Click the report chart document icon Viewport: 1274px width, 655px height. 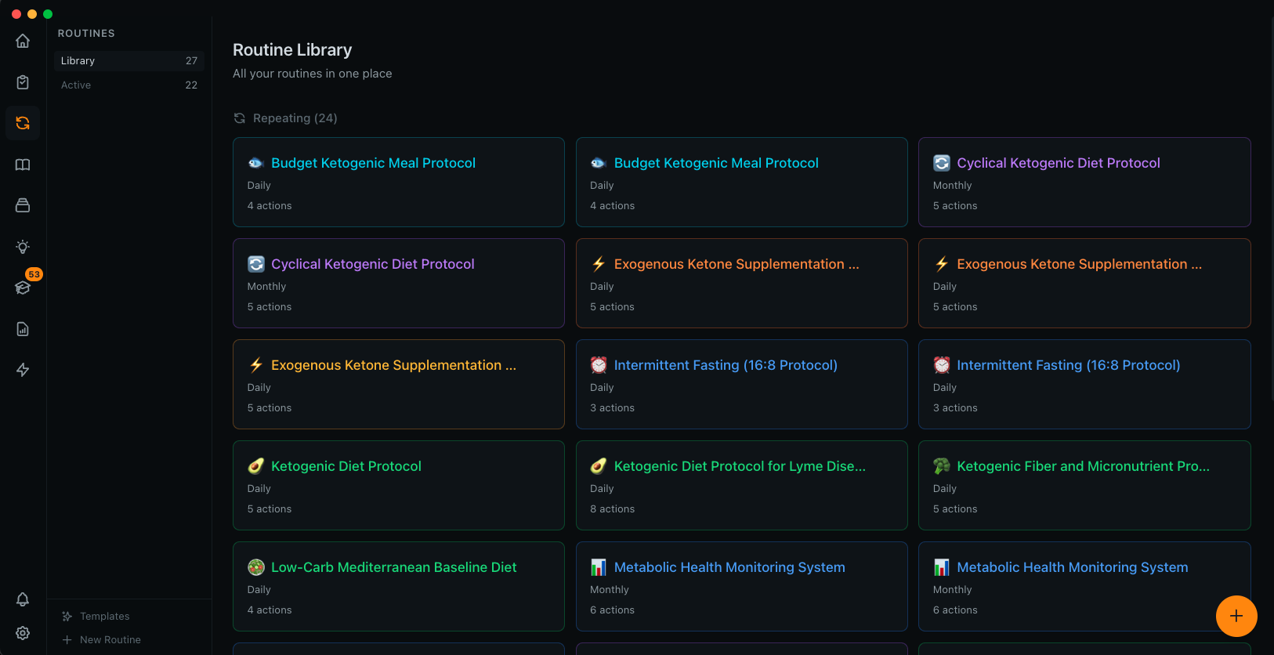(x=23, y=329)
